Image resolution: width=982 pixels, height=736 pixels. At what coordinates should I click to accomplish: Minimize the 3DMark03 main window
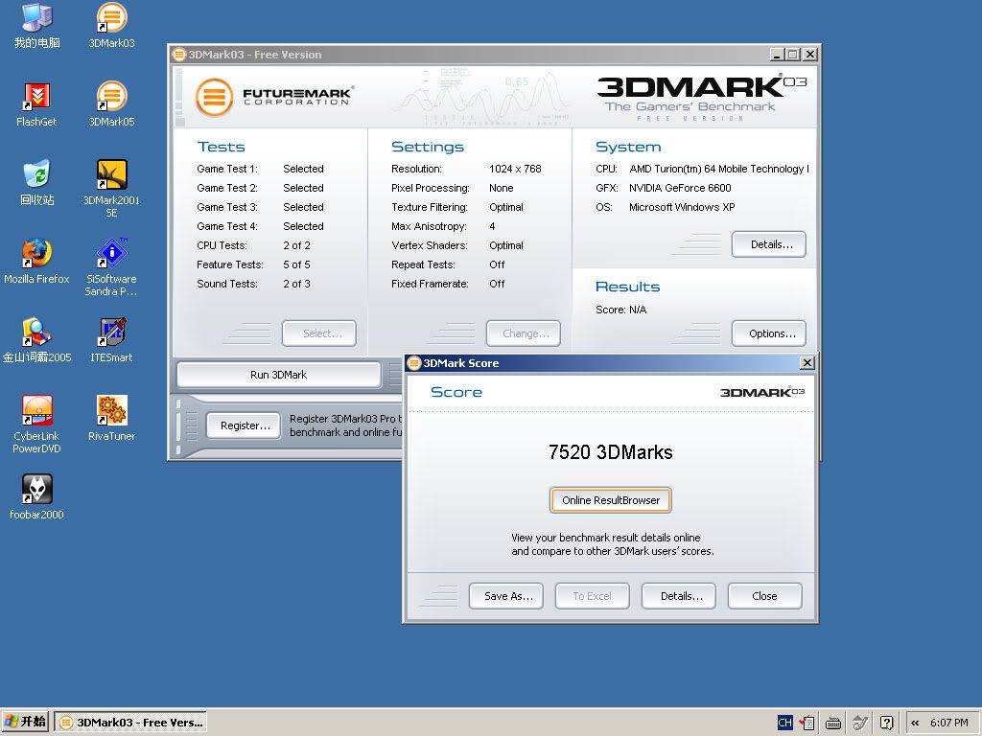click(x=777, y=55)
